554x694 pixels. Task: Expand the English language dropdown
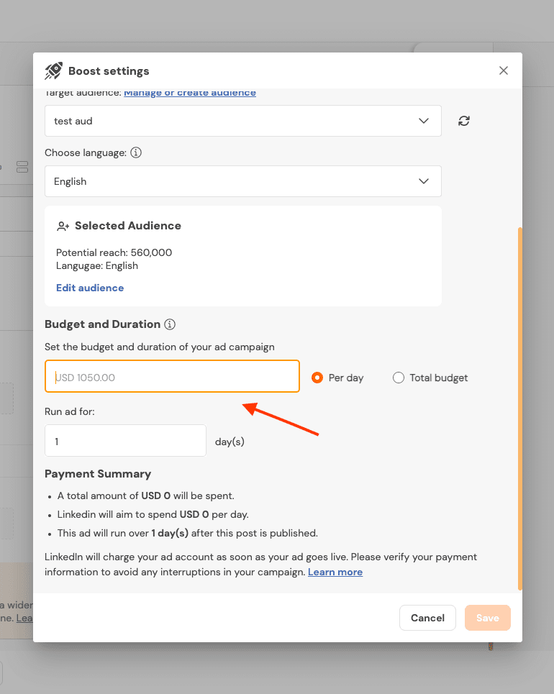click(243, 181)
